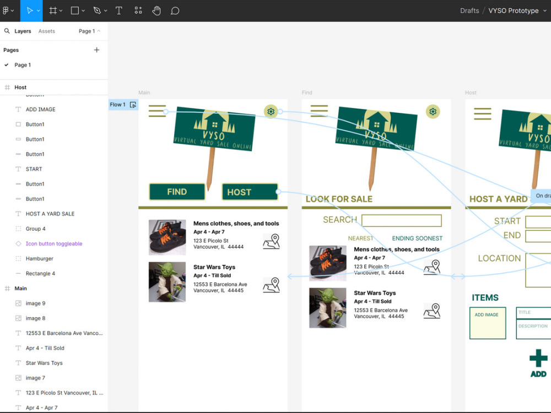
Task: Click the DESCRIPTION field in Host frame
Action: point(533,329)
